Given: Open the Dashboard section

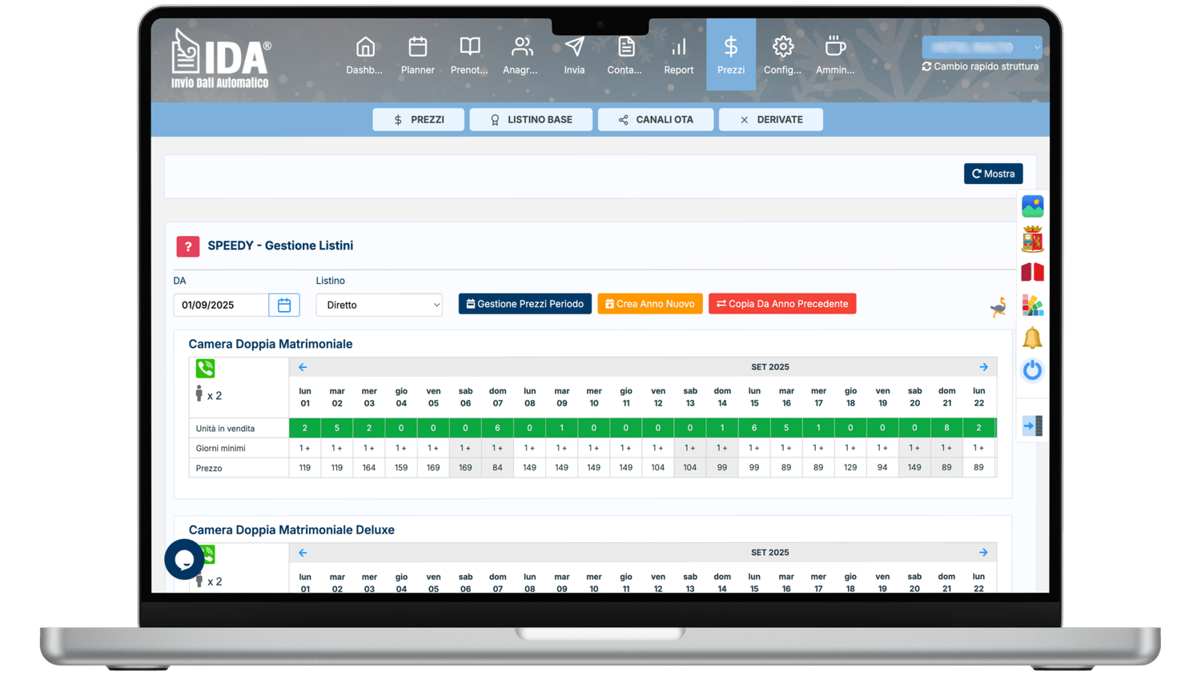Looking at the screenshot, I should (364, 55).
